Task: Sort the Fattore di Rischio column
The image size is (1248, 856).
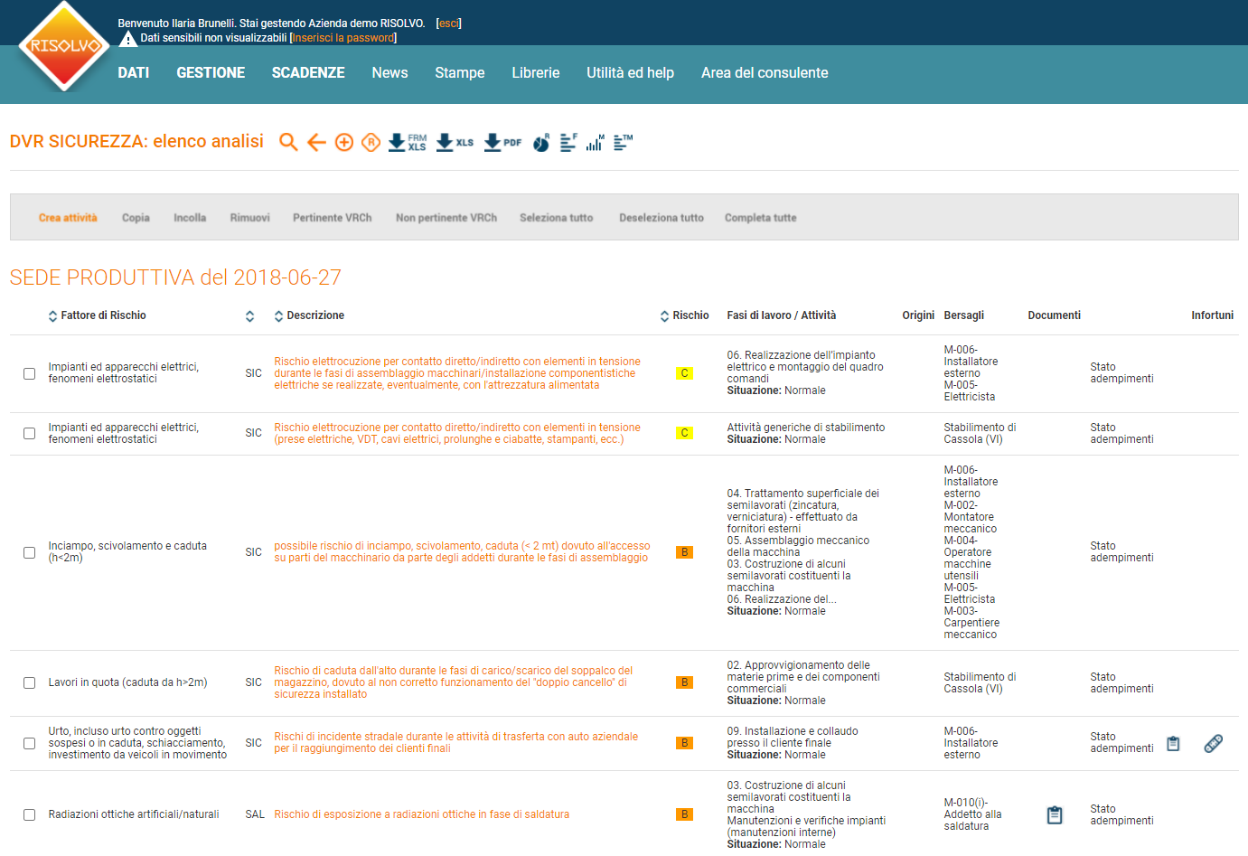Action: [x=52, y=315]
